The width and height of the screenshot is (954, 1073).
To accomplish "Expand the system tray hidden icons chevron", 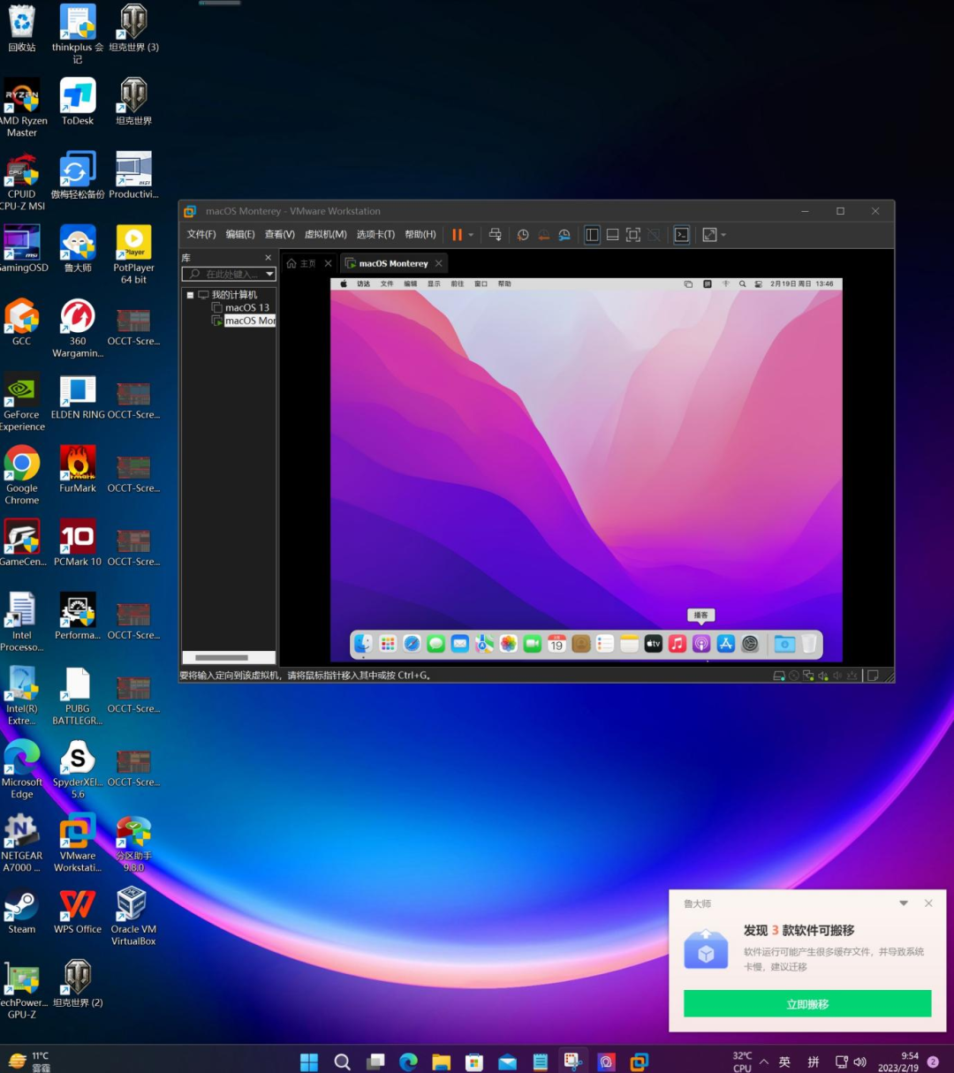I will click(x=764, y=1062).
